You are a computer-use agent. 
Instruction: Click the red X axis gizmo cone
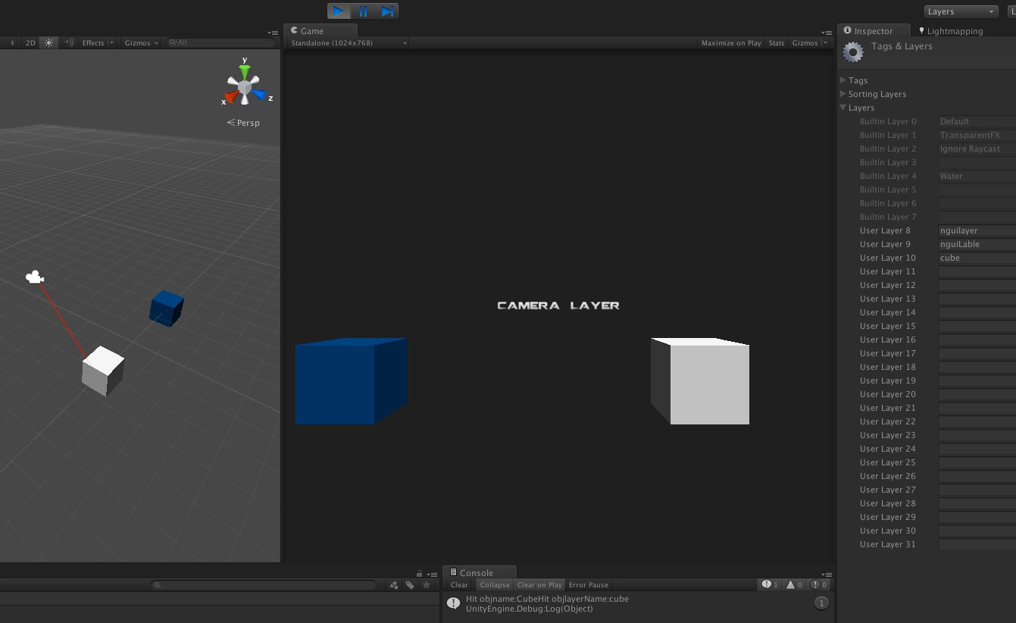tap(232, 95)
